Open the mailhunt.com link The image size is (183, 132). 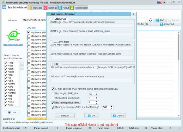pyautogui.click(x=13, y=45)
